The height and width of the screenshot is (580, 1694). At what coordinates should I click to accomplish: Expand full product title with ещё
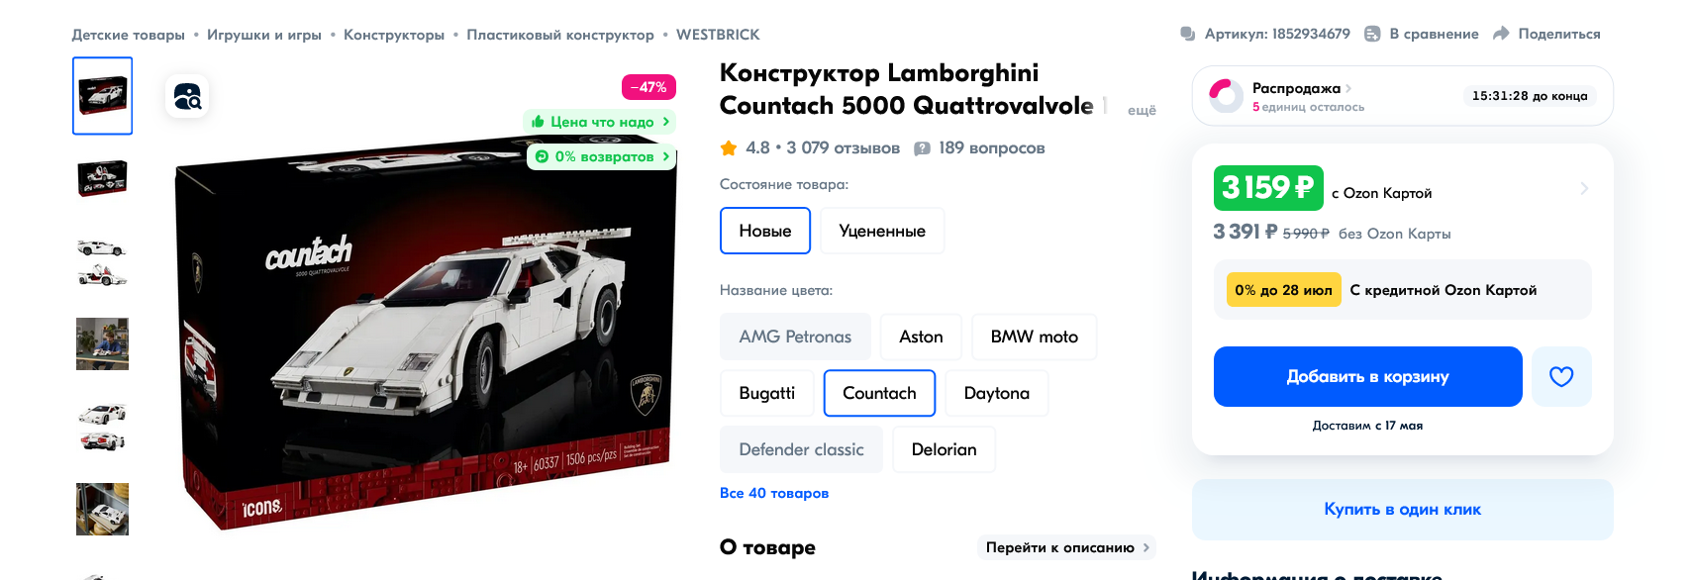(x=1142, y=110)
